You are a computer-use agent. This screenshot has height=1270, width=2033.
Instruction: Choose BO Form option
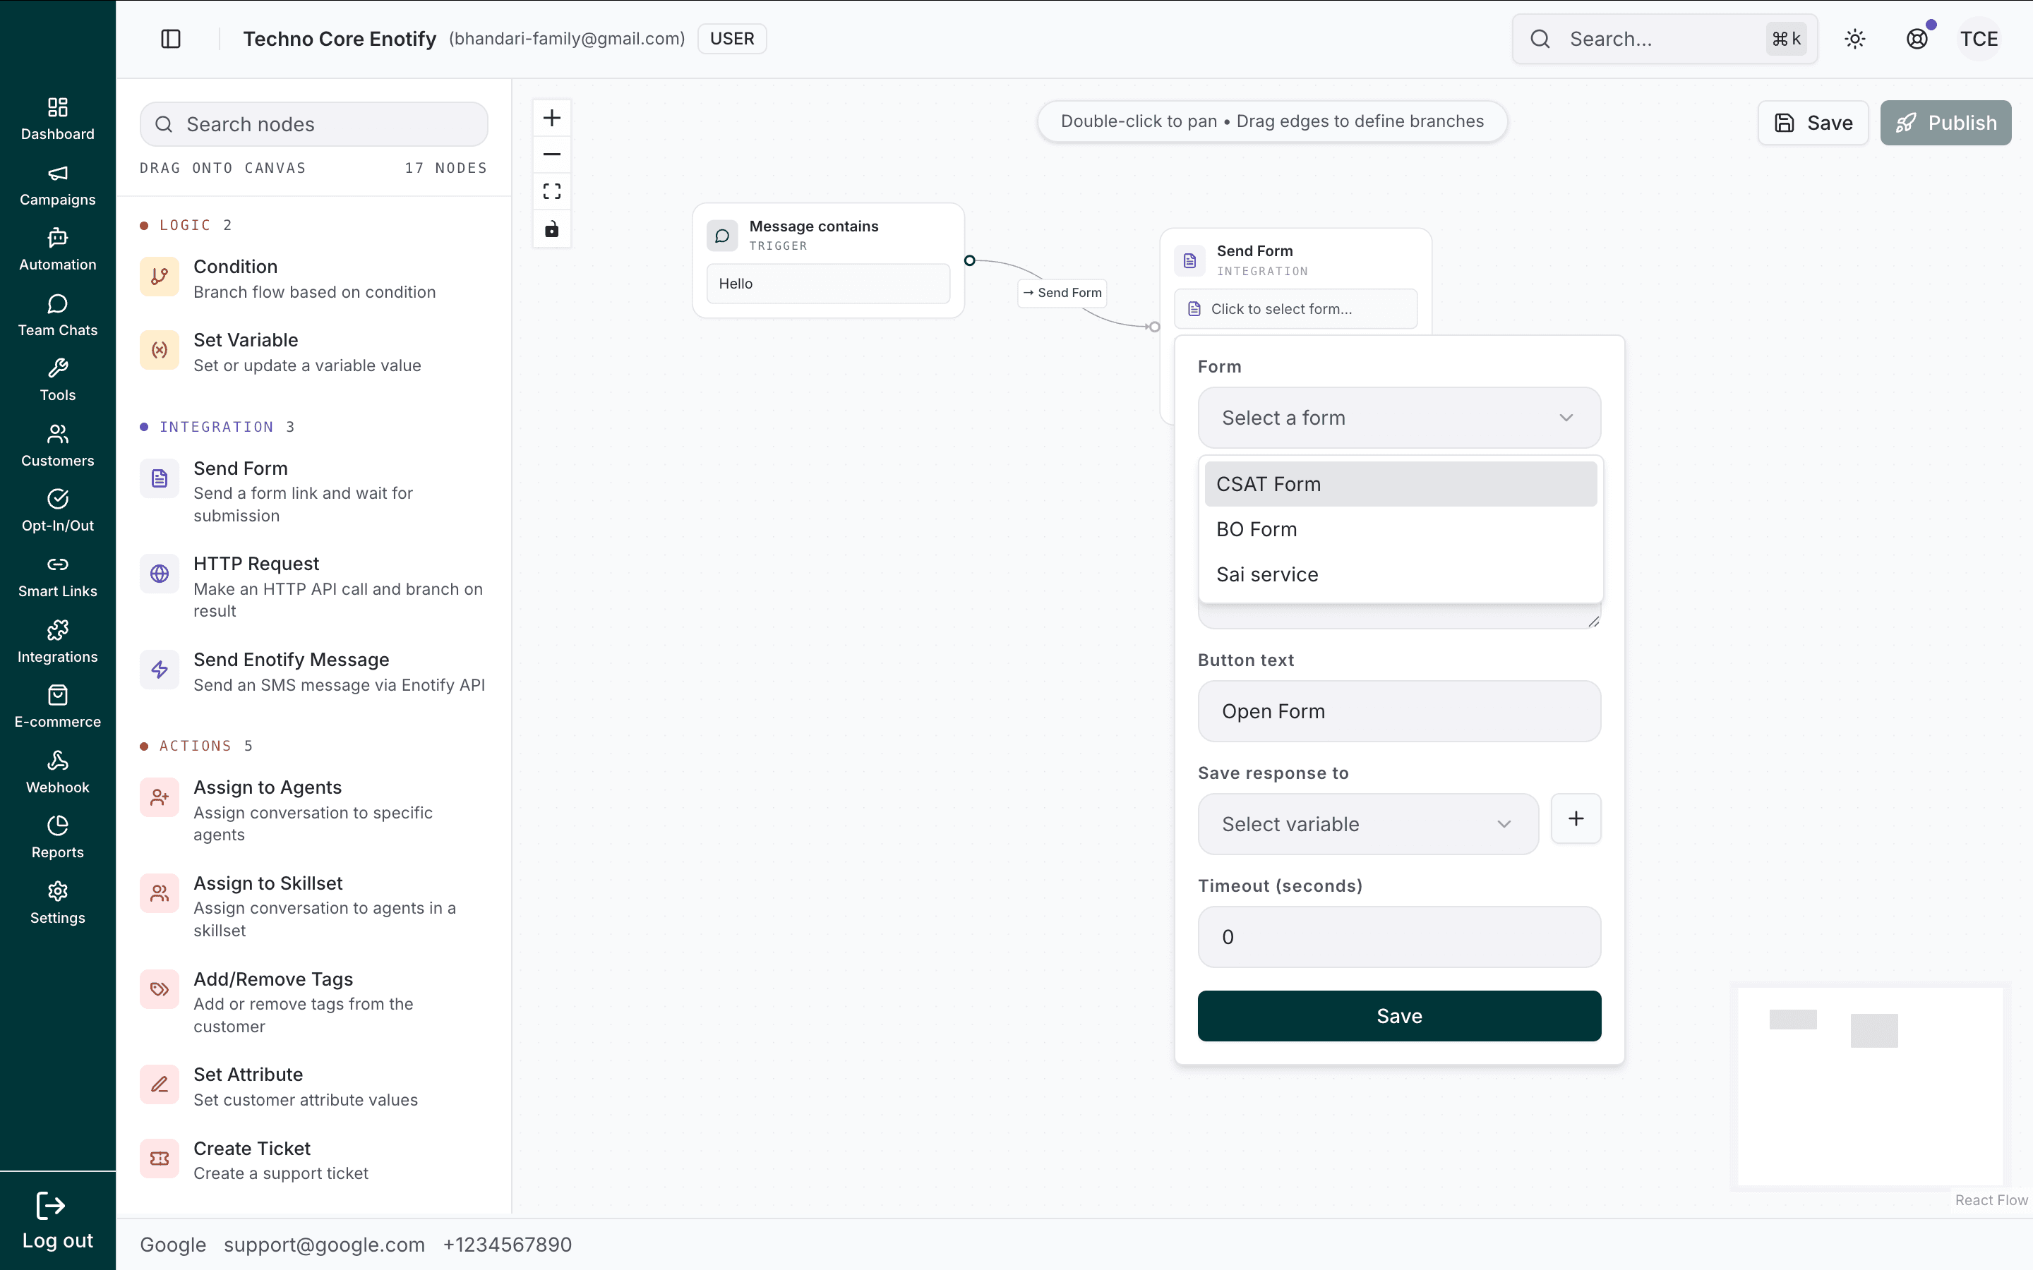(1401, 529)
